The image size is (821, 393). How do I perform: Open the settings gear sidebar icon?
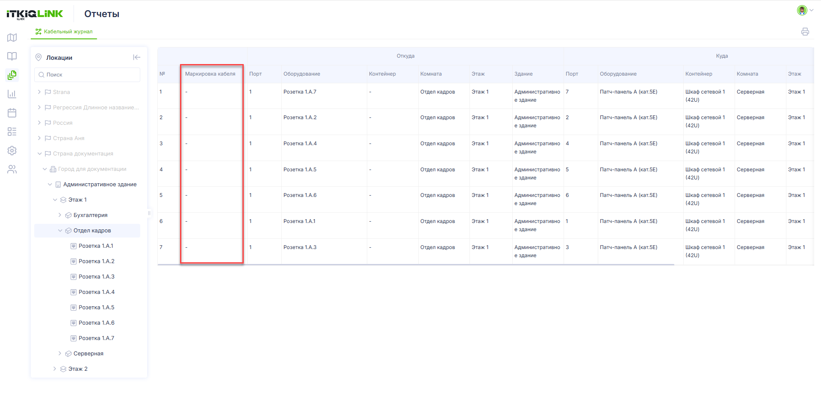[x=12, y=150]
